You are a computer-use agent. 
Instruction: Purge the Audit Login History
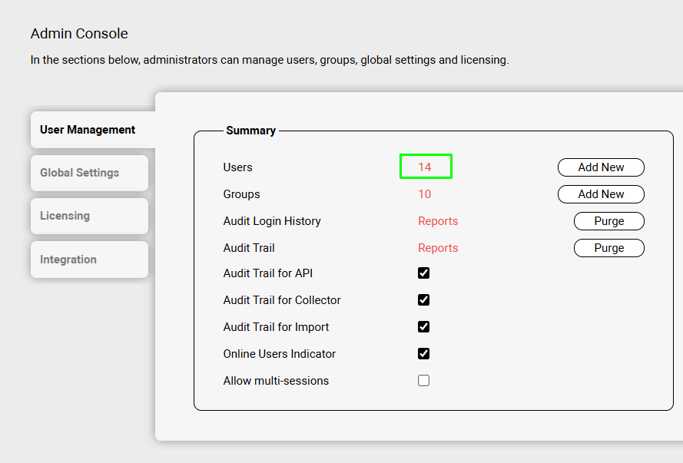[608, 221]
